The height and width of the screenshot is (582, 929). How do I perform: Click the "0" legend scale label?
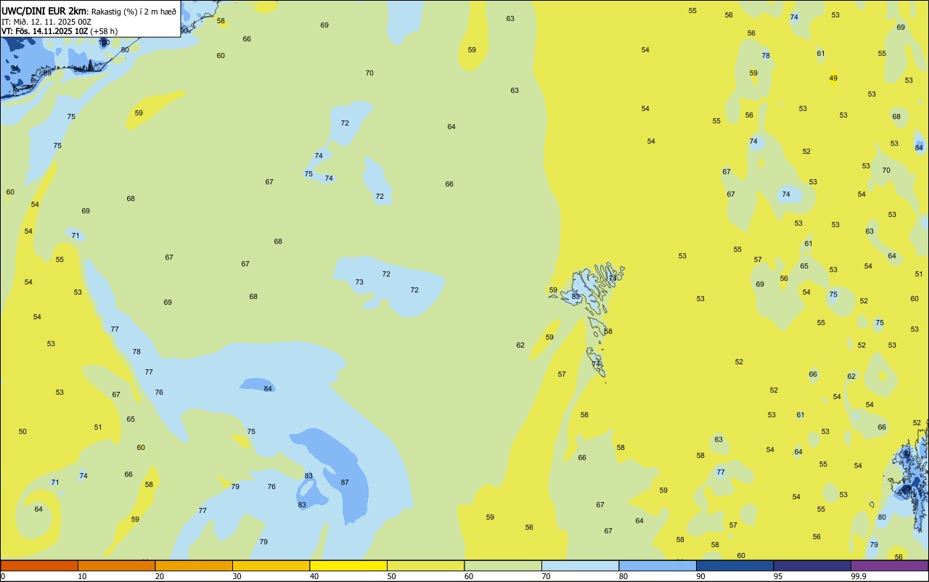pyautogui.click(x=3, y=576)
